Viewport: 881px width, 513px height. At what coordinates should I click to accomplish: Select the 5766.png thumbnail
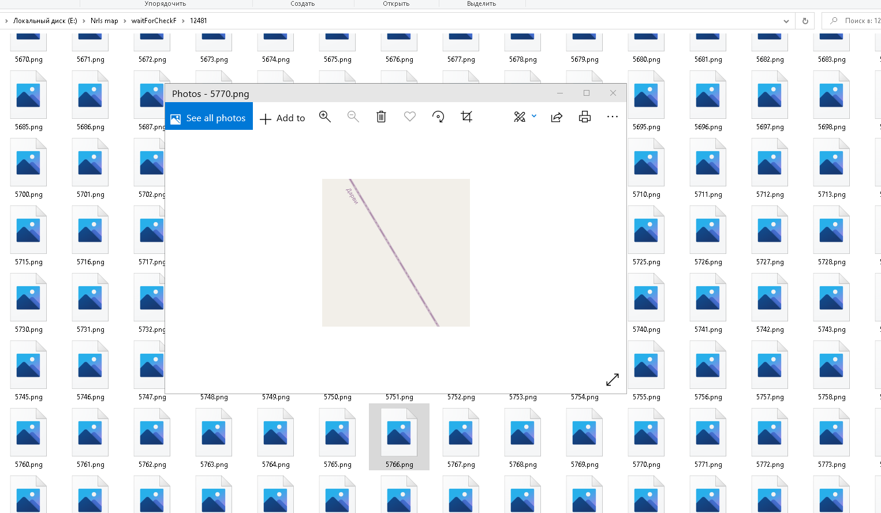point(399,433)
